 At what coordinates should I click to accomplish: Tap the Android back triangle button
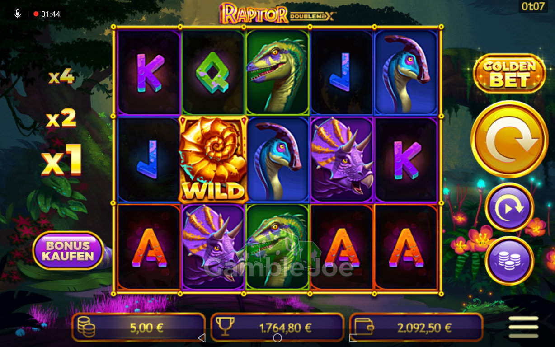pos(202,338)
